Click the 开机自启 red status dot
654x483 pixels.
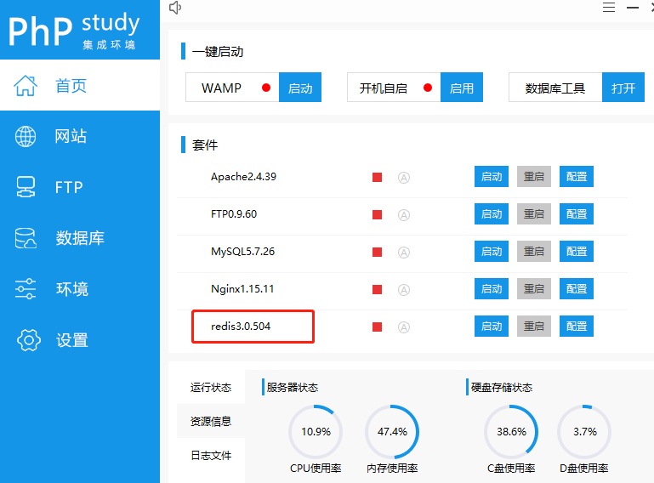coord(428,88)
